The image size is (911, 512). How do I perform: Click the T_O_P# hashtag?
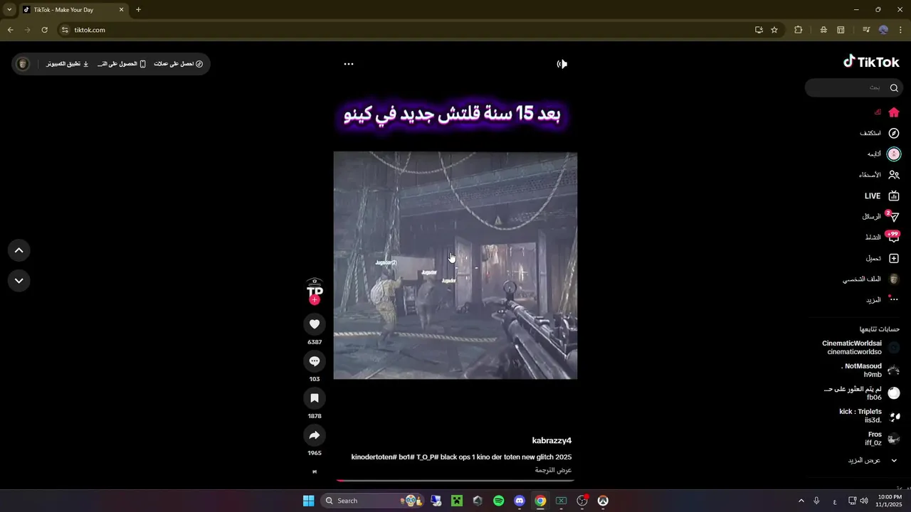(x=426, y=457)
